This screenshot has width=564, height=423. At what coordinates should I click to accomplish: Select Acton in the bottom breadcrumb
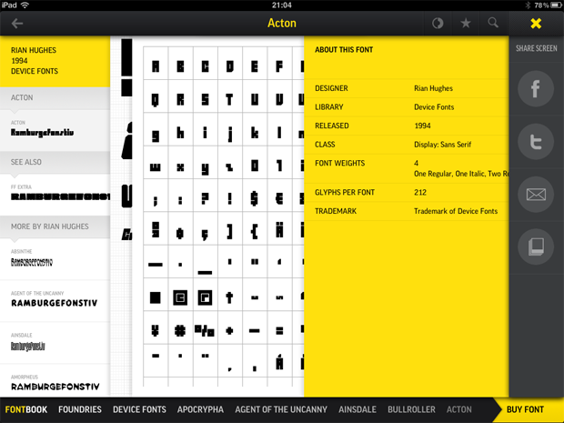pyautogui.click(x=459, y=409)
